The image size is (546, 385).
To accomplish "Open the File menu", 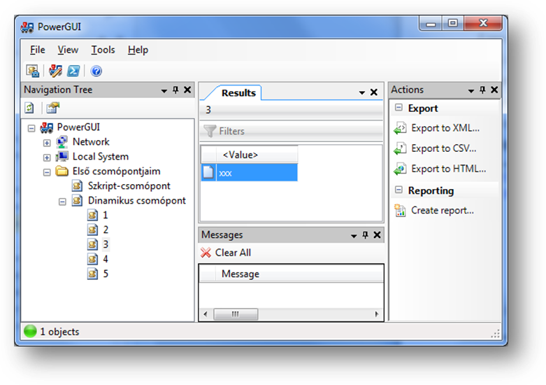I will click(37, 50).
